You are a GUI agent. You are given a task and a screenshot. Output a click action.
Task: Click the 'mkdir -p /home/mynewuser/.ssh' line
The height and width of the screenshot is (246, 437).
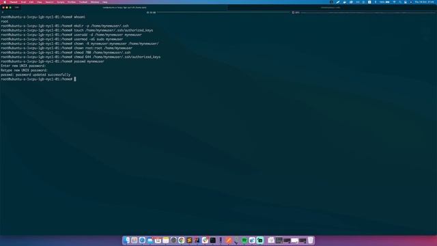point(65,26)
